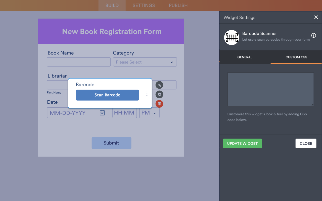Screen dimensions: 322x201
Task: Open the calendar picker in the Date field
Action: pos(102,113)
